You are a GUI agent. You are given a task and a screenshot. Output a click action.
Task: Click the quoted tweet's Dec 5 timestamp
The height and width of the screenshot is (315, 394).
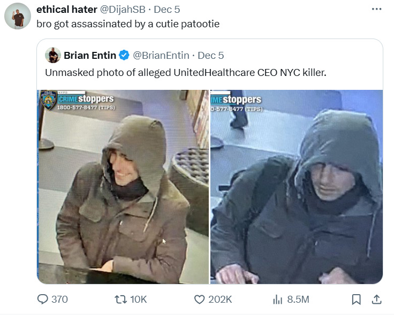(x=210, y=56)
